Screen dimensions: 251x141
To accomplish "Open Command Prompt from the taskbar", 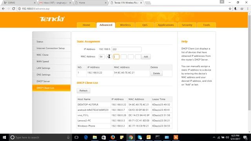I will (x=158, y=137).
